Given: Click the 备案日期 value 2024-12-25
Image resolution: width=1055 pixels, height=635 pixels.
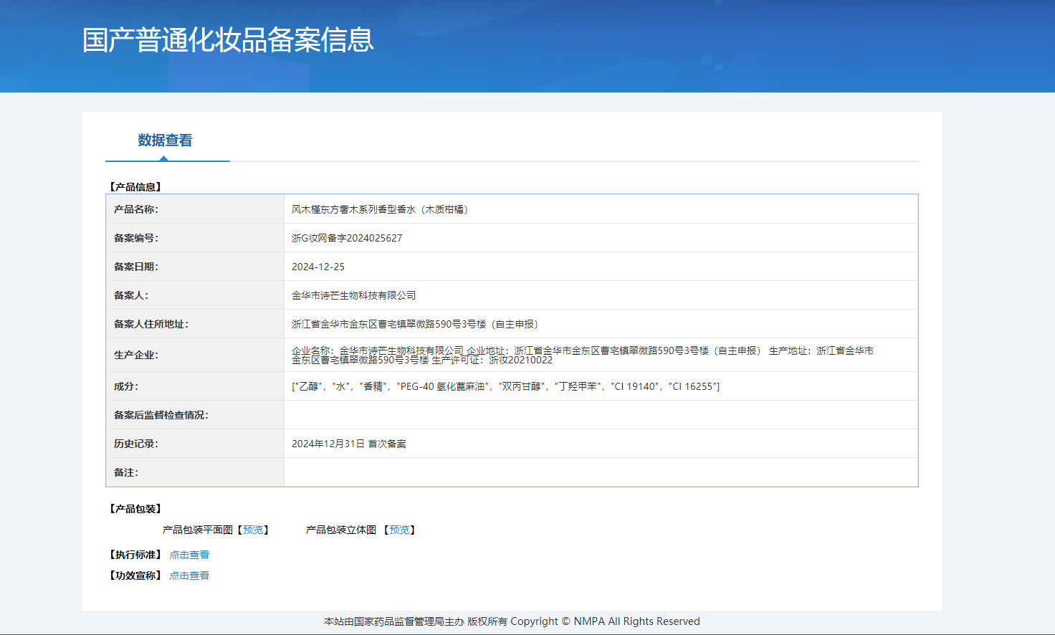Looking at the screenshot, I should 318,267.
